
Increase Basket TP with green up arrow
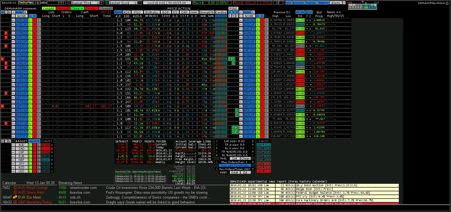point(101,3)
